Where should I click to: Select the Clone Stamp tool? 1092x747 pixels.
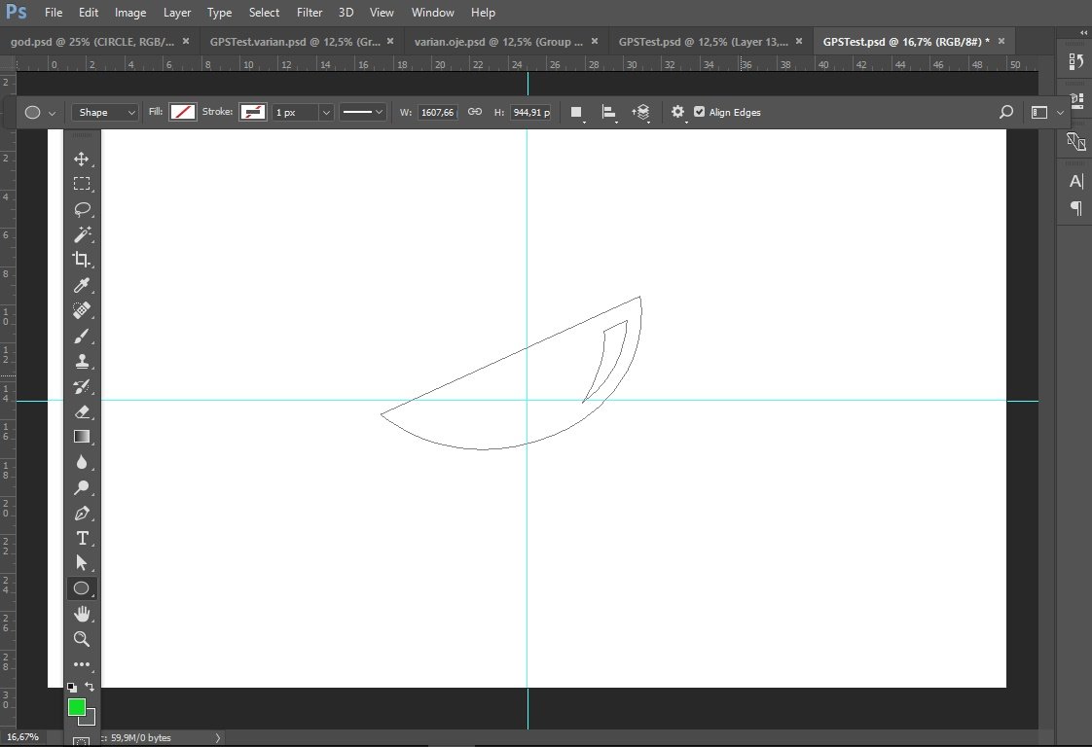pos(82,361)
